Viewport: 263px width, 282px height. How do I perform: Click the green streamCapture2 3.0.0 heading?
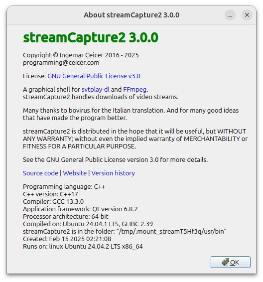(91, 37)
